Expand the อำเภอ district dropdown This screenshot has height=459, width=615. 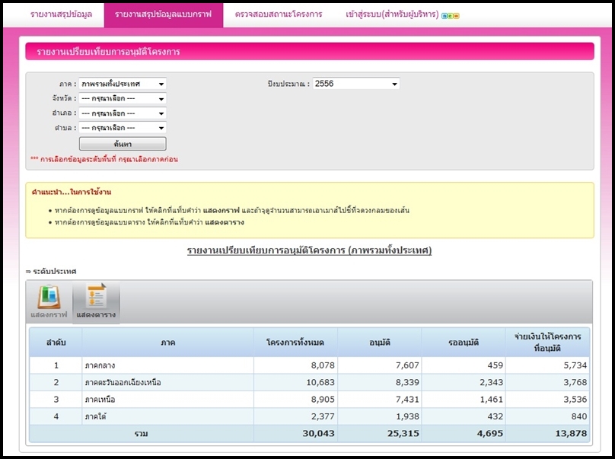tap(123, 113)
